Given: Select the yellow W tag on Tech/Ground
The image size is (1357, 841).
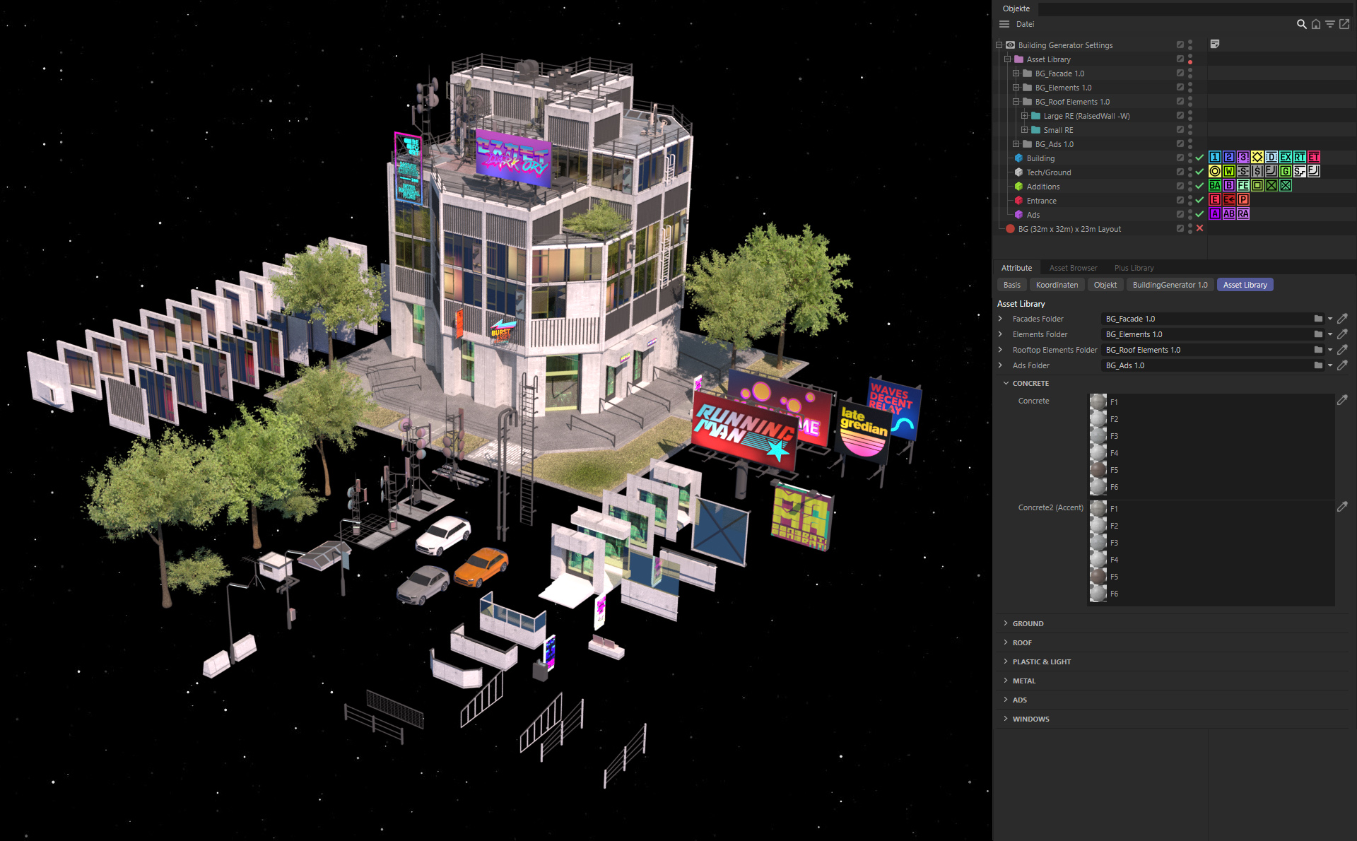Looking at the screenshot, I should coord(1228,171).
